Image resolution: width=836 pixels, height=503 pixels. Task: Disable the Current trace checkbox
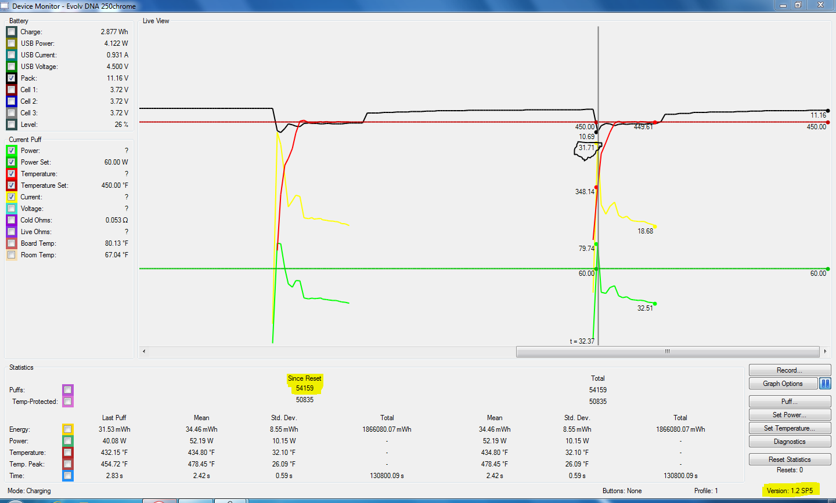click(x=11, y=197)
